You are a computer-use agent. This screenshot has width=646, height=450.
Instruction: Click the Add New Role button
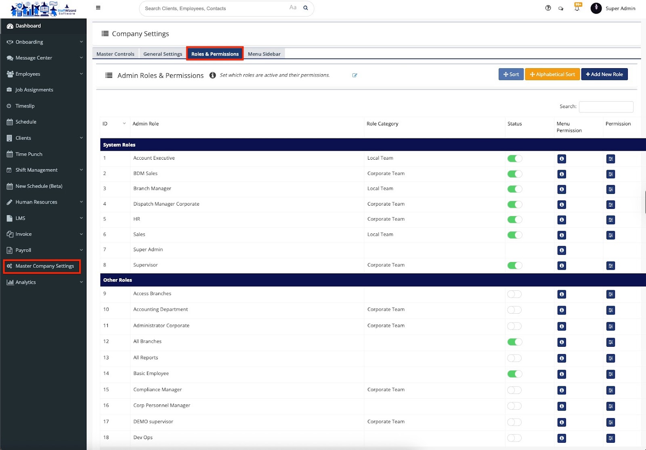pos(604,75)
